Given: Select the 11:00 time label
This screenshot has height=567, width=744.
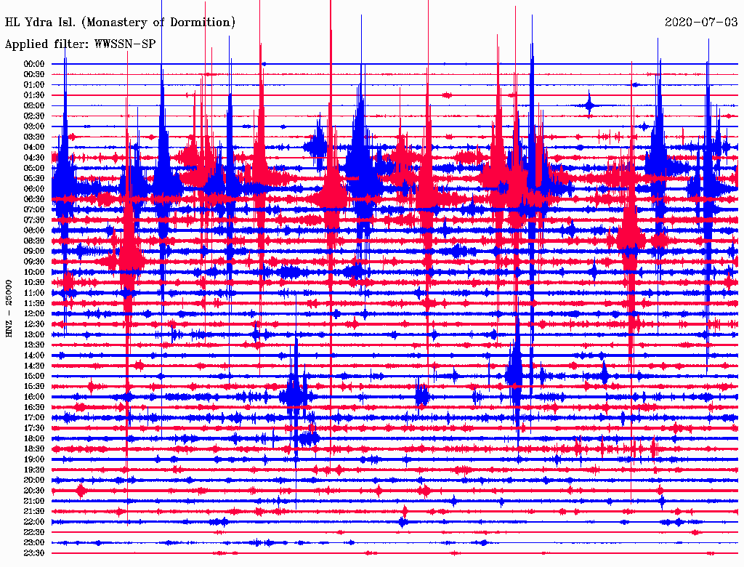Looking at the screenshot, I should (34, 293).
